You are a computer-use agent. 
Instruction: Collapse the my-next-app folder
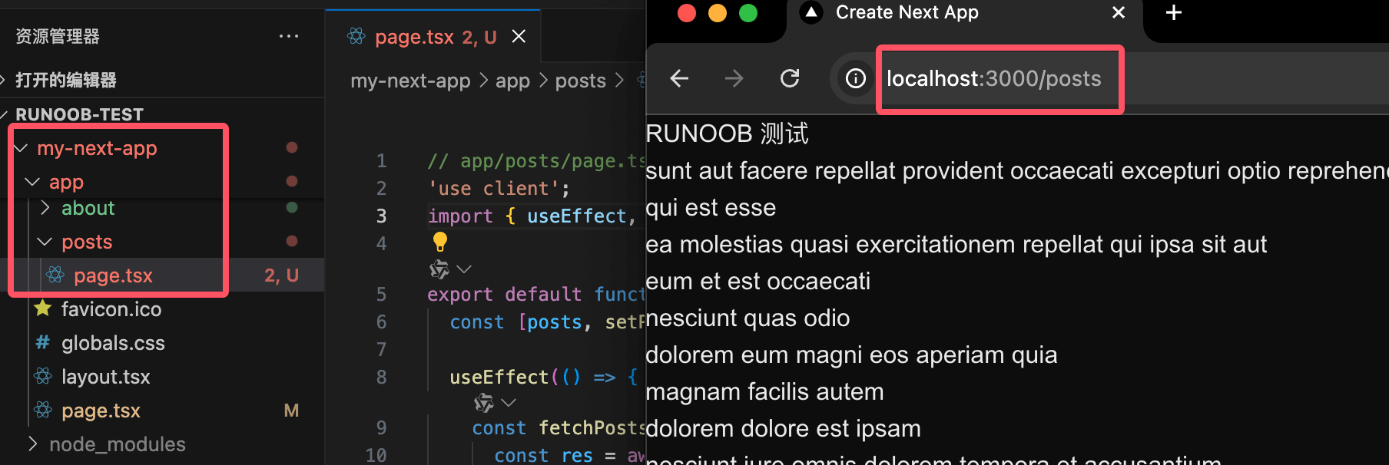click(97, 148)
